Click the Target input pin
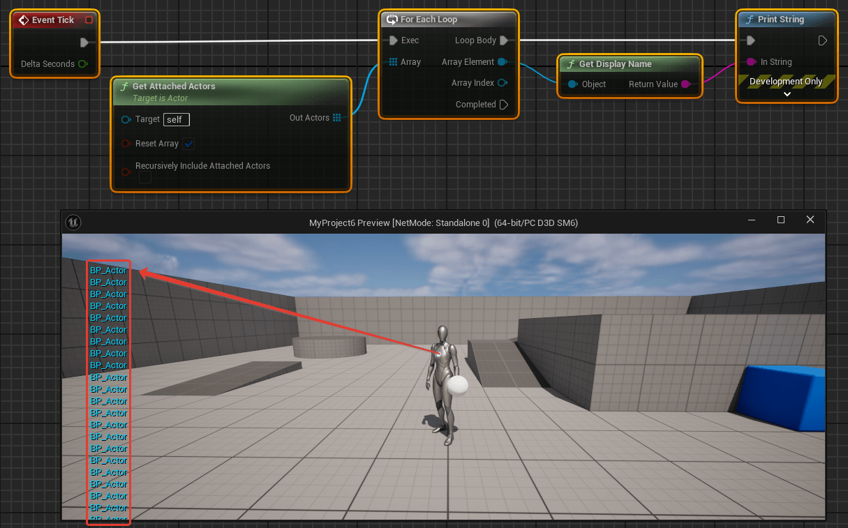The height and width of the screenshot is (528, 848). (x=126, y=120)
